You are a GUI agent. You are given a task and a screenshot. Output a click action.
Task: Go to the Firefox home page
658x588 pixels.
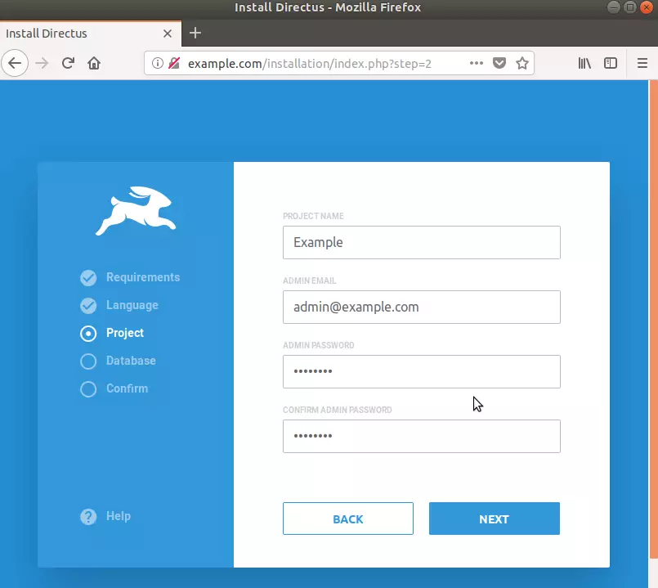(94, 64)
